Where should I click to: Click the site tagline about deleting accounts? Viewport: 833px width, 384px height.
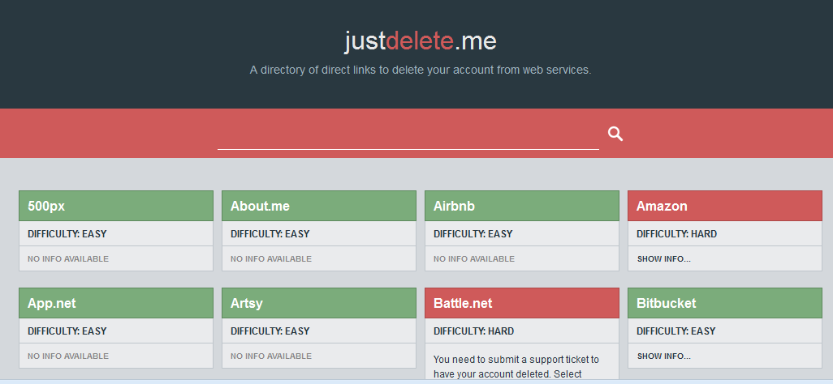point(420,70)
